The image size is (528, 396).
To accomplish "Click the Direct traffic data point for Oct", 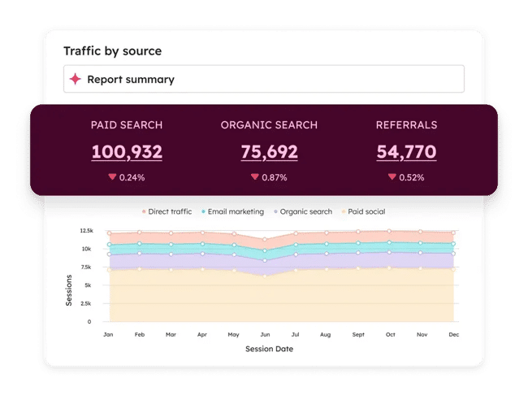I will pyautogui.click(x=389, y=231).
